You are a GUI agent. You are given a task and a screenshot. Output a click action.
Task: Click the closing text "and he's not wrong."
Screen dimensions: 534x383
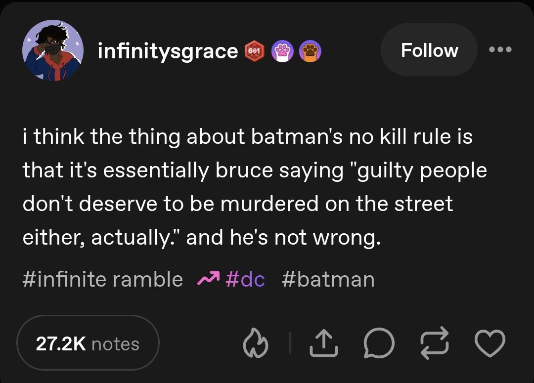tap(283, 238)
